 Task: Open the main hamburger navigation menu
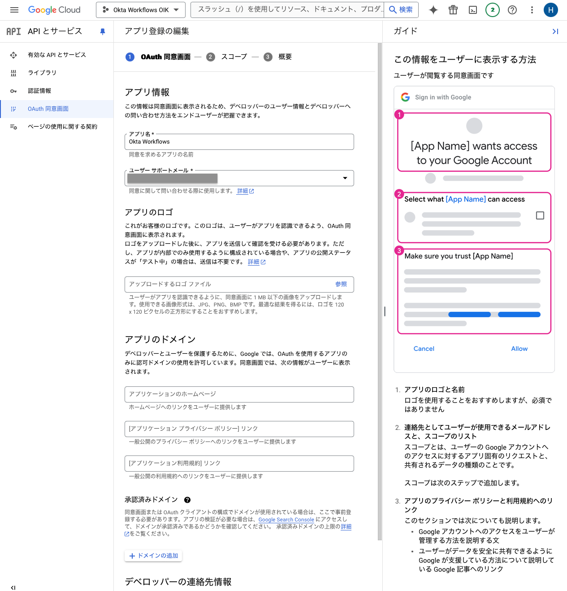click(14, 10)
